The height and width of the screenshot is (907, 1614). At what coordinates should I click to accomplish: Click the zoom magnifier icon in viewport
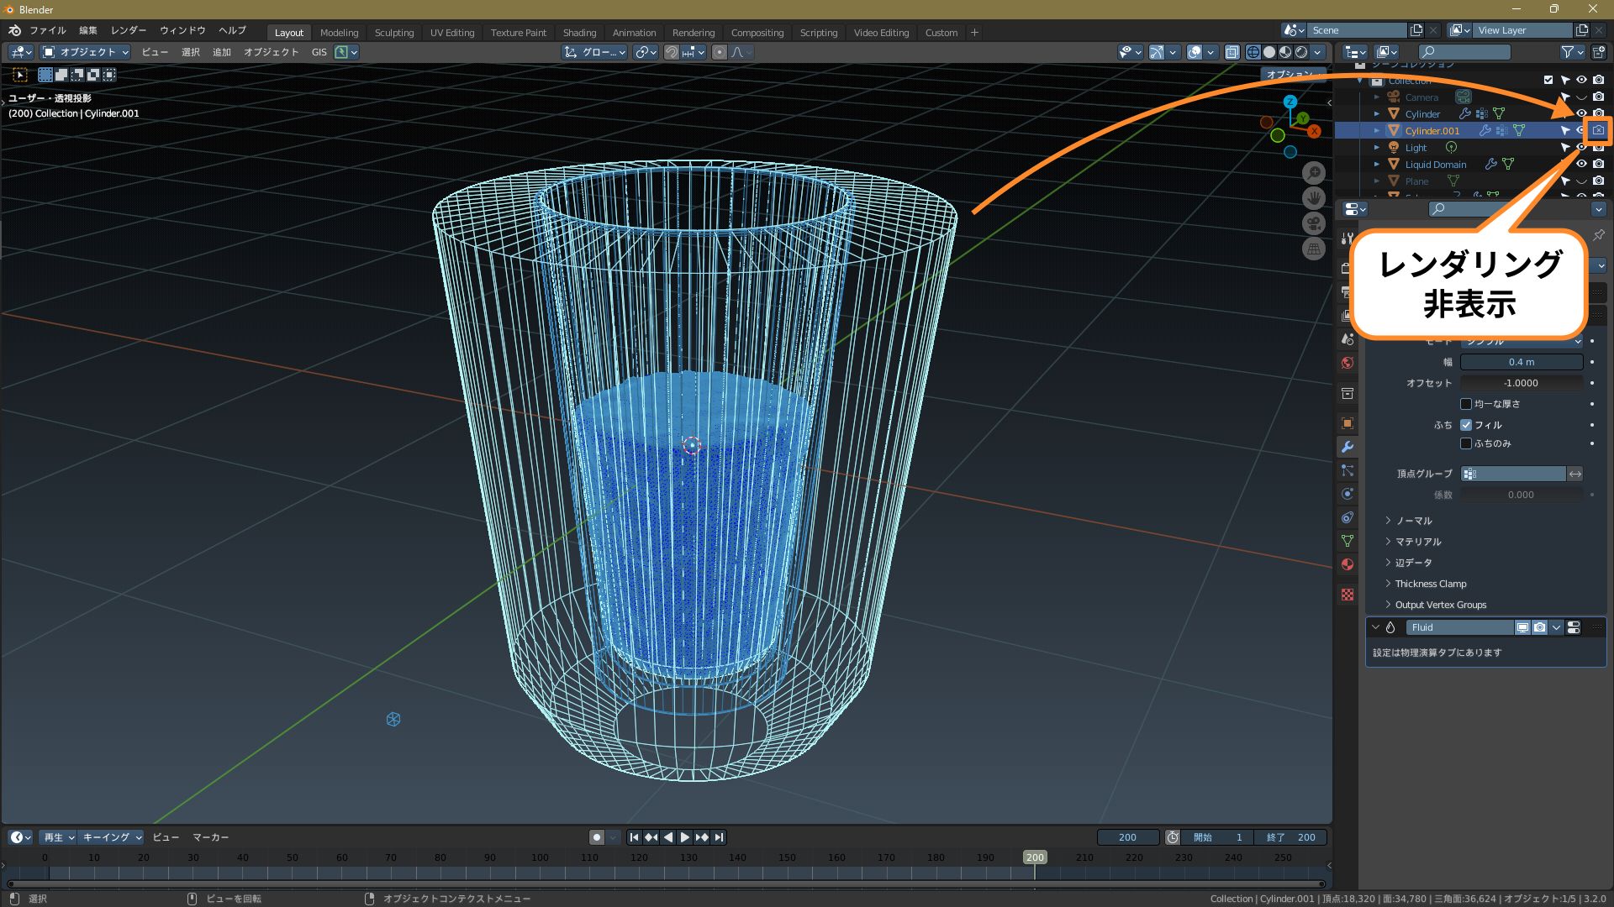coord(1314,173)
